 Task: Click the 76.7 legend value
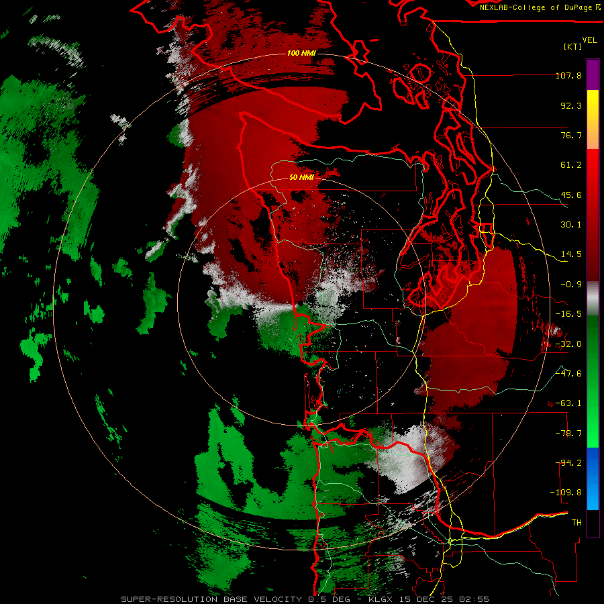571,135
